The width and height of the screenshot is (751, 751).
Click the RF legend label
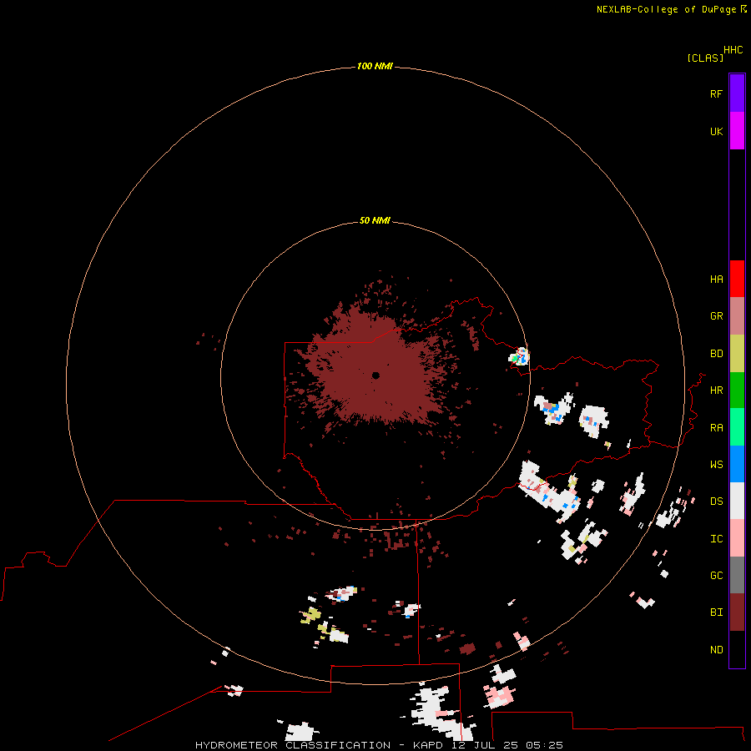coord(716,93)
